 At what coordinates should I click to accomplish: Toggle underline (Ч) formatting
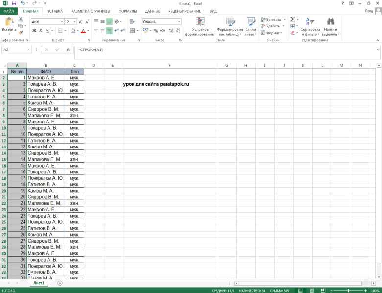(48, 31)
